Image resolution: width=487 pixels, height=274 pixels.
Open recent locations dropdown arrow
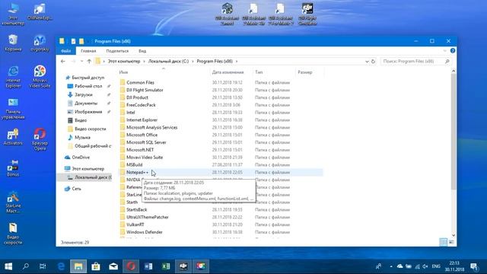click(81, 61)
